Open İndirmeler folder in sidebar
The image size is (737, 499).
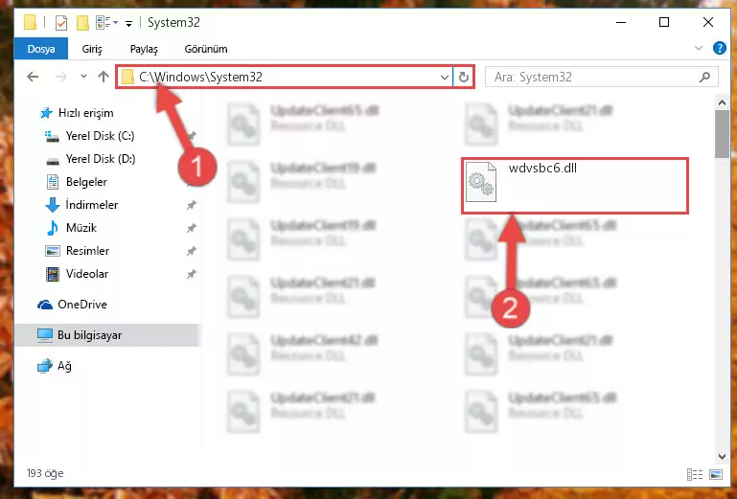[92, 205]
